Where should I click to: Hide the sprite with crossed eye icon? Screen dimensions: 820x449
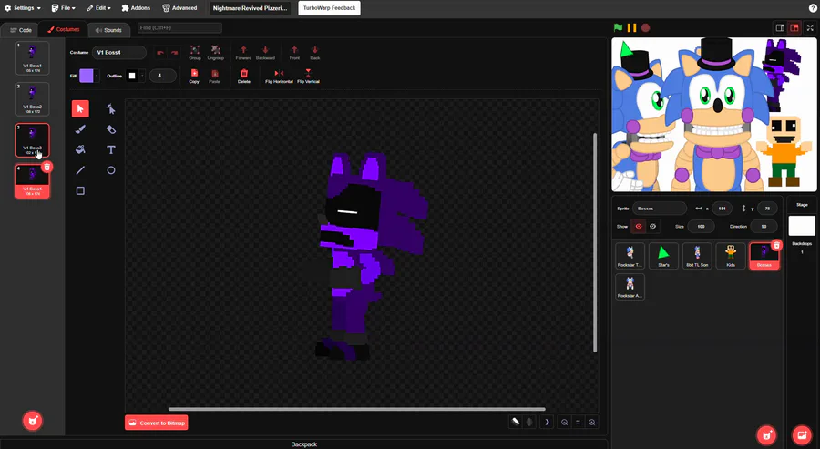pyautogui.click(x=652, y=227)
